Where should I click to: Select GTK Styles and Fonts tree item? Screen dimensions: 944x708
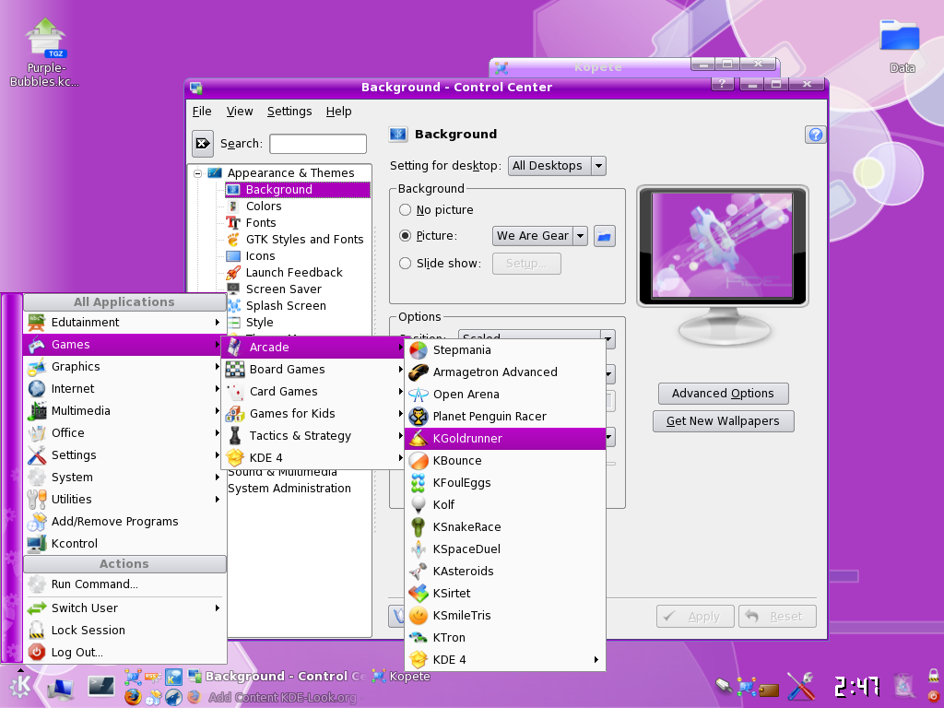coord(304,240)
